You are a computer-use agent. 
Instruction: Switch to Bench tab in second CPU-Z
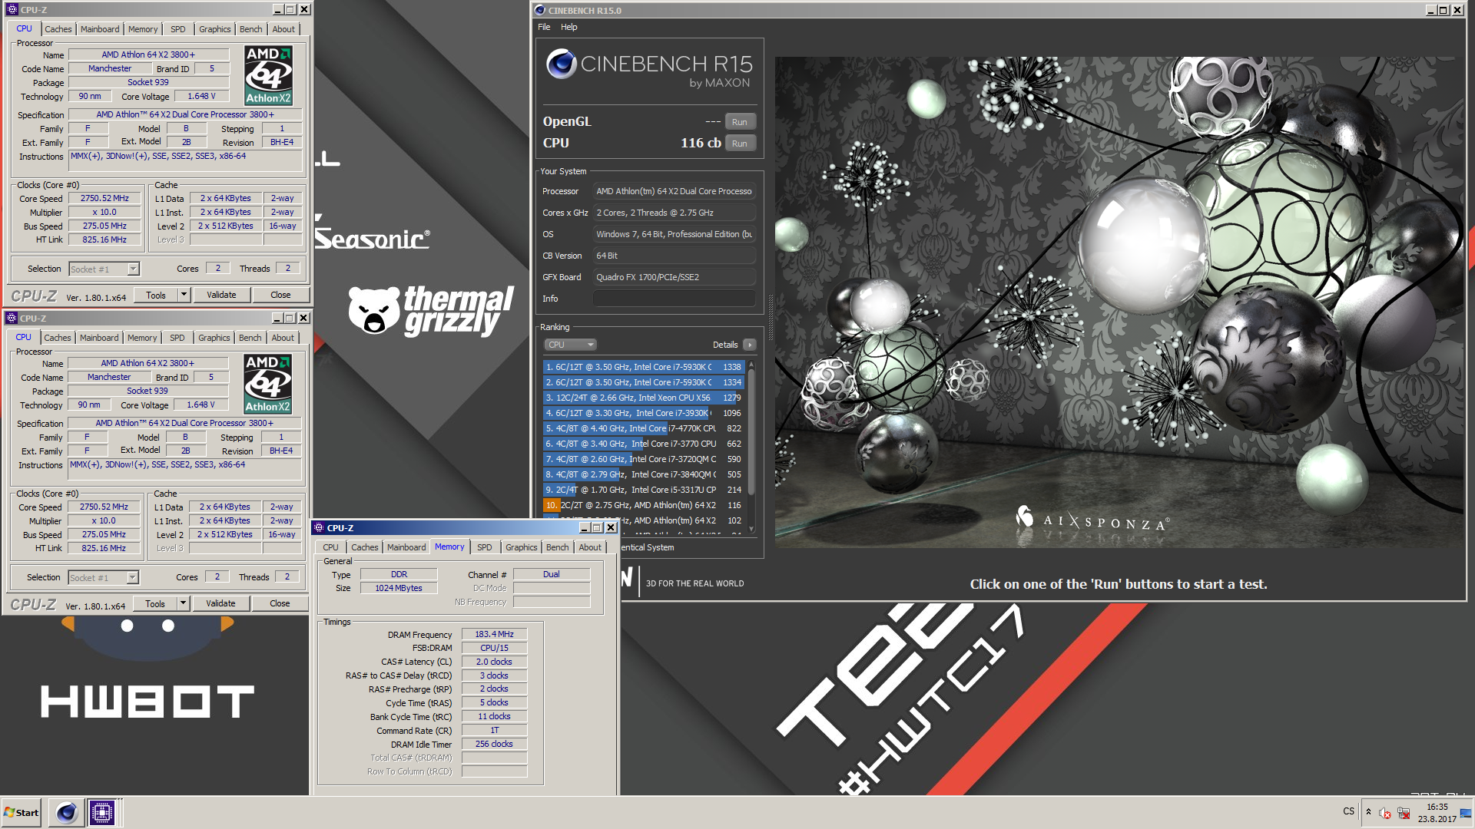point(250,338)
